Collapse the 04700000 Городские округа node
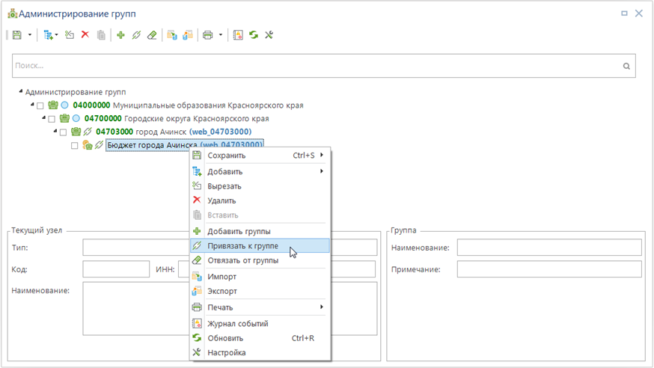Image resolution: width=654 pixels, height=368 pixels. pyautogui.click(x=43, y=117)
